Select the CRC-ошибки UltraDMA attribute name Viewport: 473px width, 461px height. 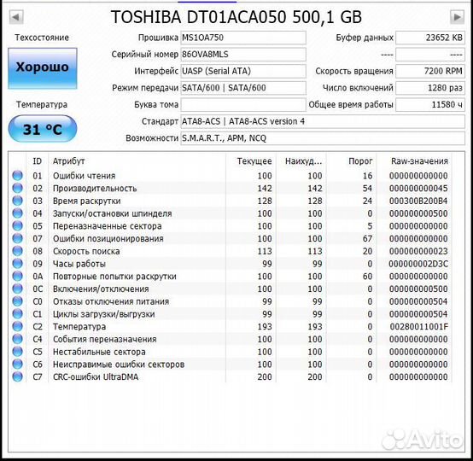click(96, 377)
